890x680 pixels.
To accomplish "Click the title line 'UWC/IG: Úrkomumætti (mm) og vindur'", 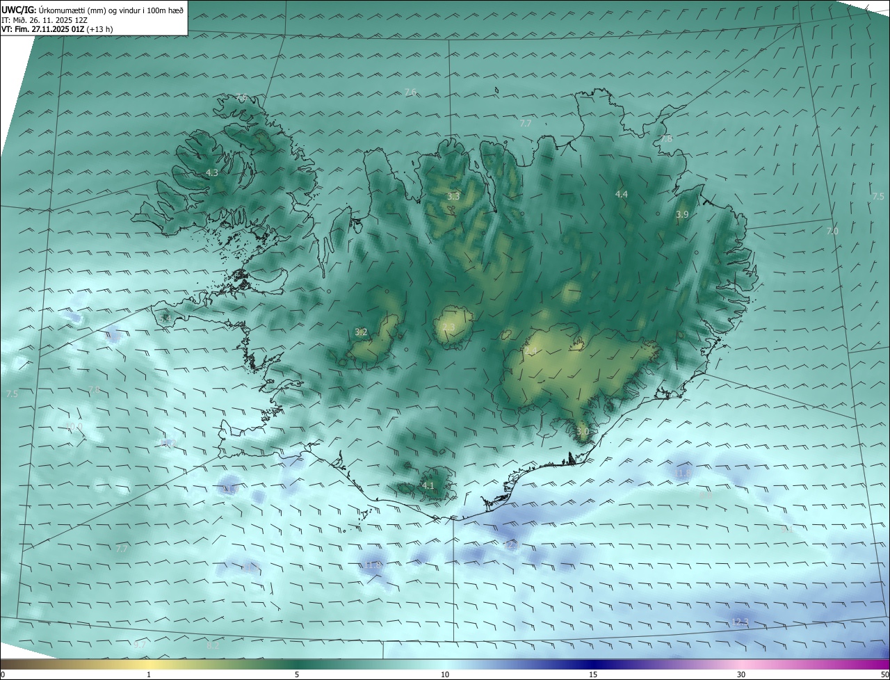I will 92,10.
